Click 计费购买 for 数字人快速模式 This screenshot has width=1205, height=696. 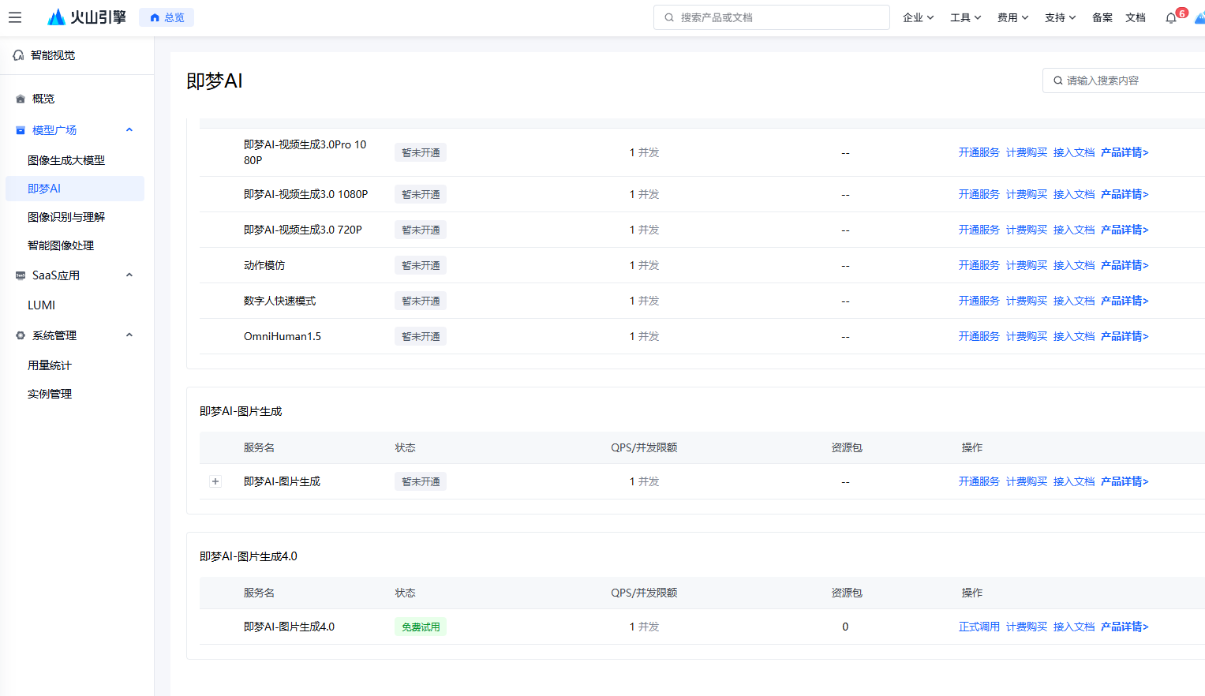coord(1026,301)
